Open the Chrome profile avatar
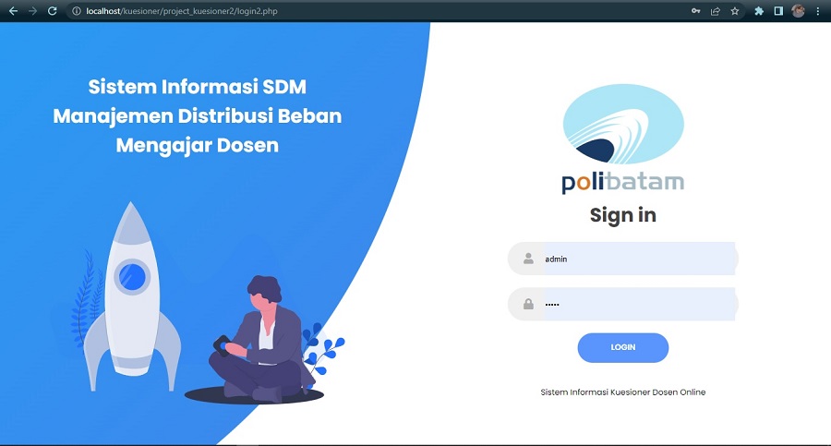 tap(798, 10)
